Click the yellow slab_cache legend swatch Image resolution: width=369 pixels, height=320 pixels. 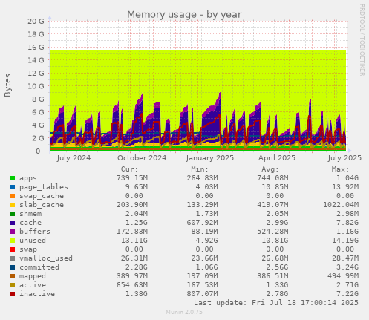click(x=13, y=205)
